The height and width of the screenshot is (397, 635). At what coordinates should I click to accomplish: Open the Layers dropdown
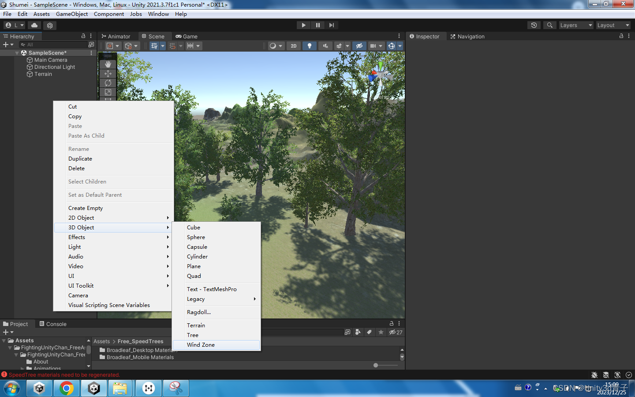click(576, 25)
